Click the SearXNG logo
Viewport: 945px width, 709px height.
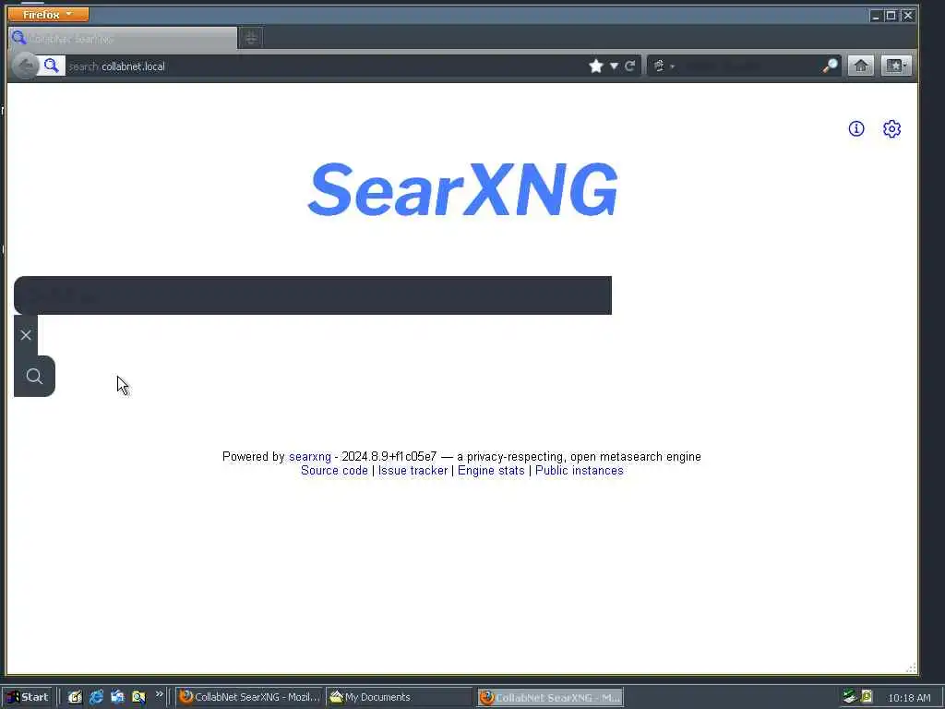(463, 189)
